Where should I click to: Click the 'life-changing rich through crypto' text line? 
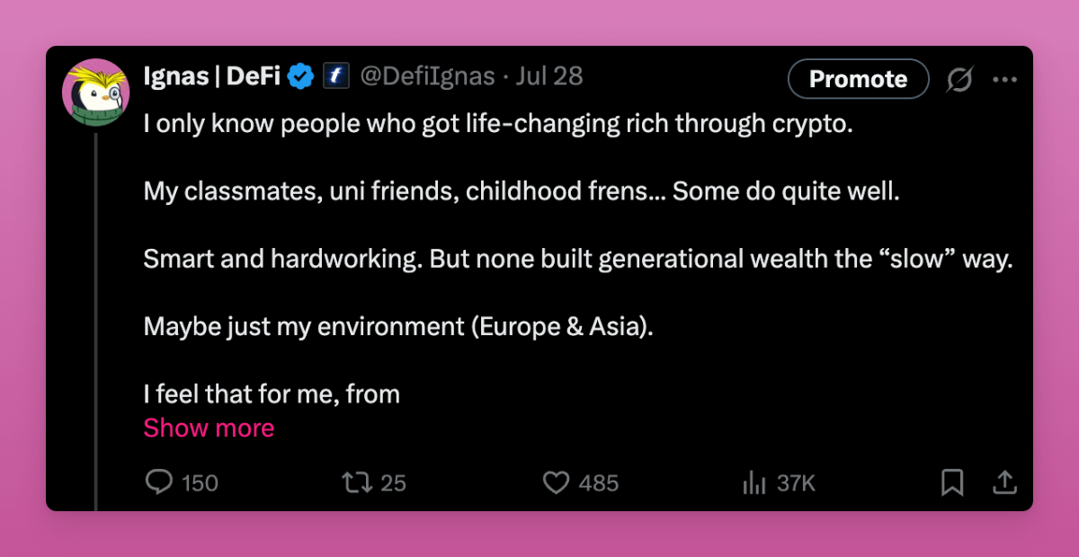[497, 124]
